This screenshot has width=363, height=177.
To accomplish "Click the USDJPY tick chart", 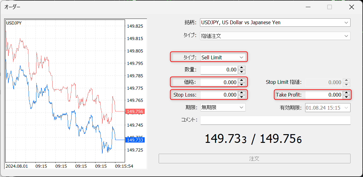I will coord(65,93).
